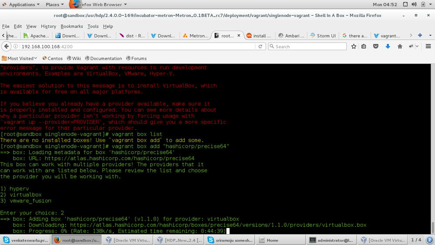This screenshot has width=435, height=245.
Task: Open the Help menu
Action: [108, 26]
